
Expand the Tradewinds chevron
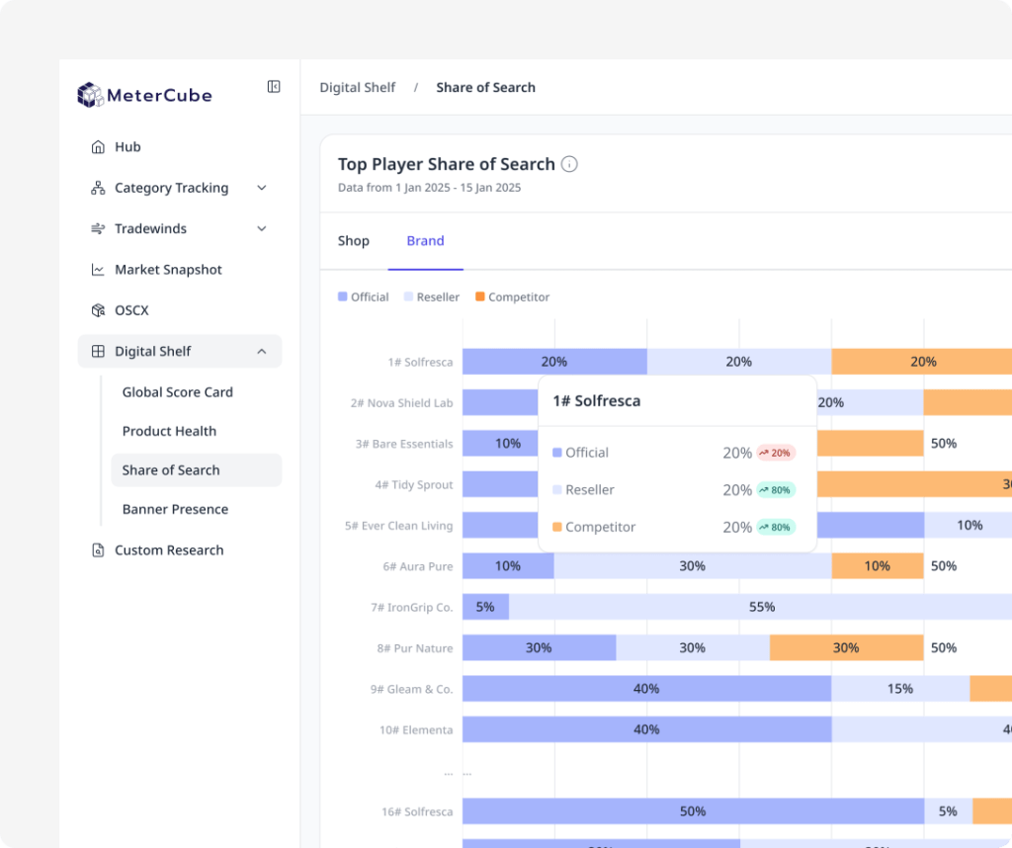coord(262,228)
